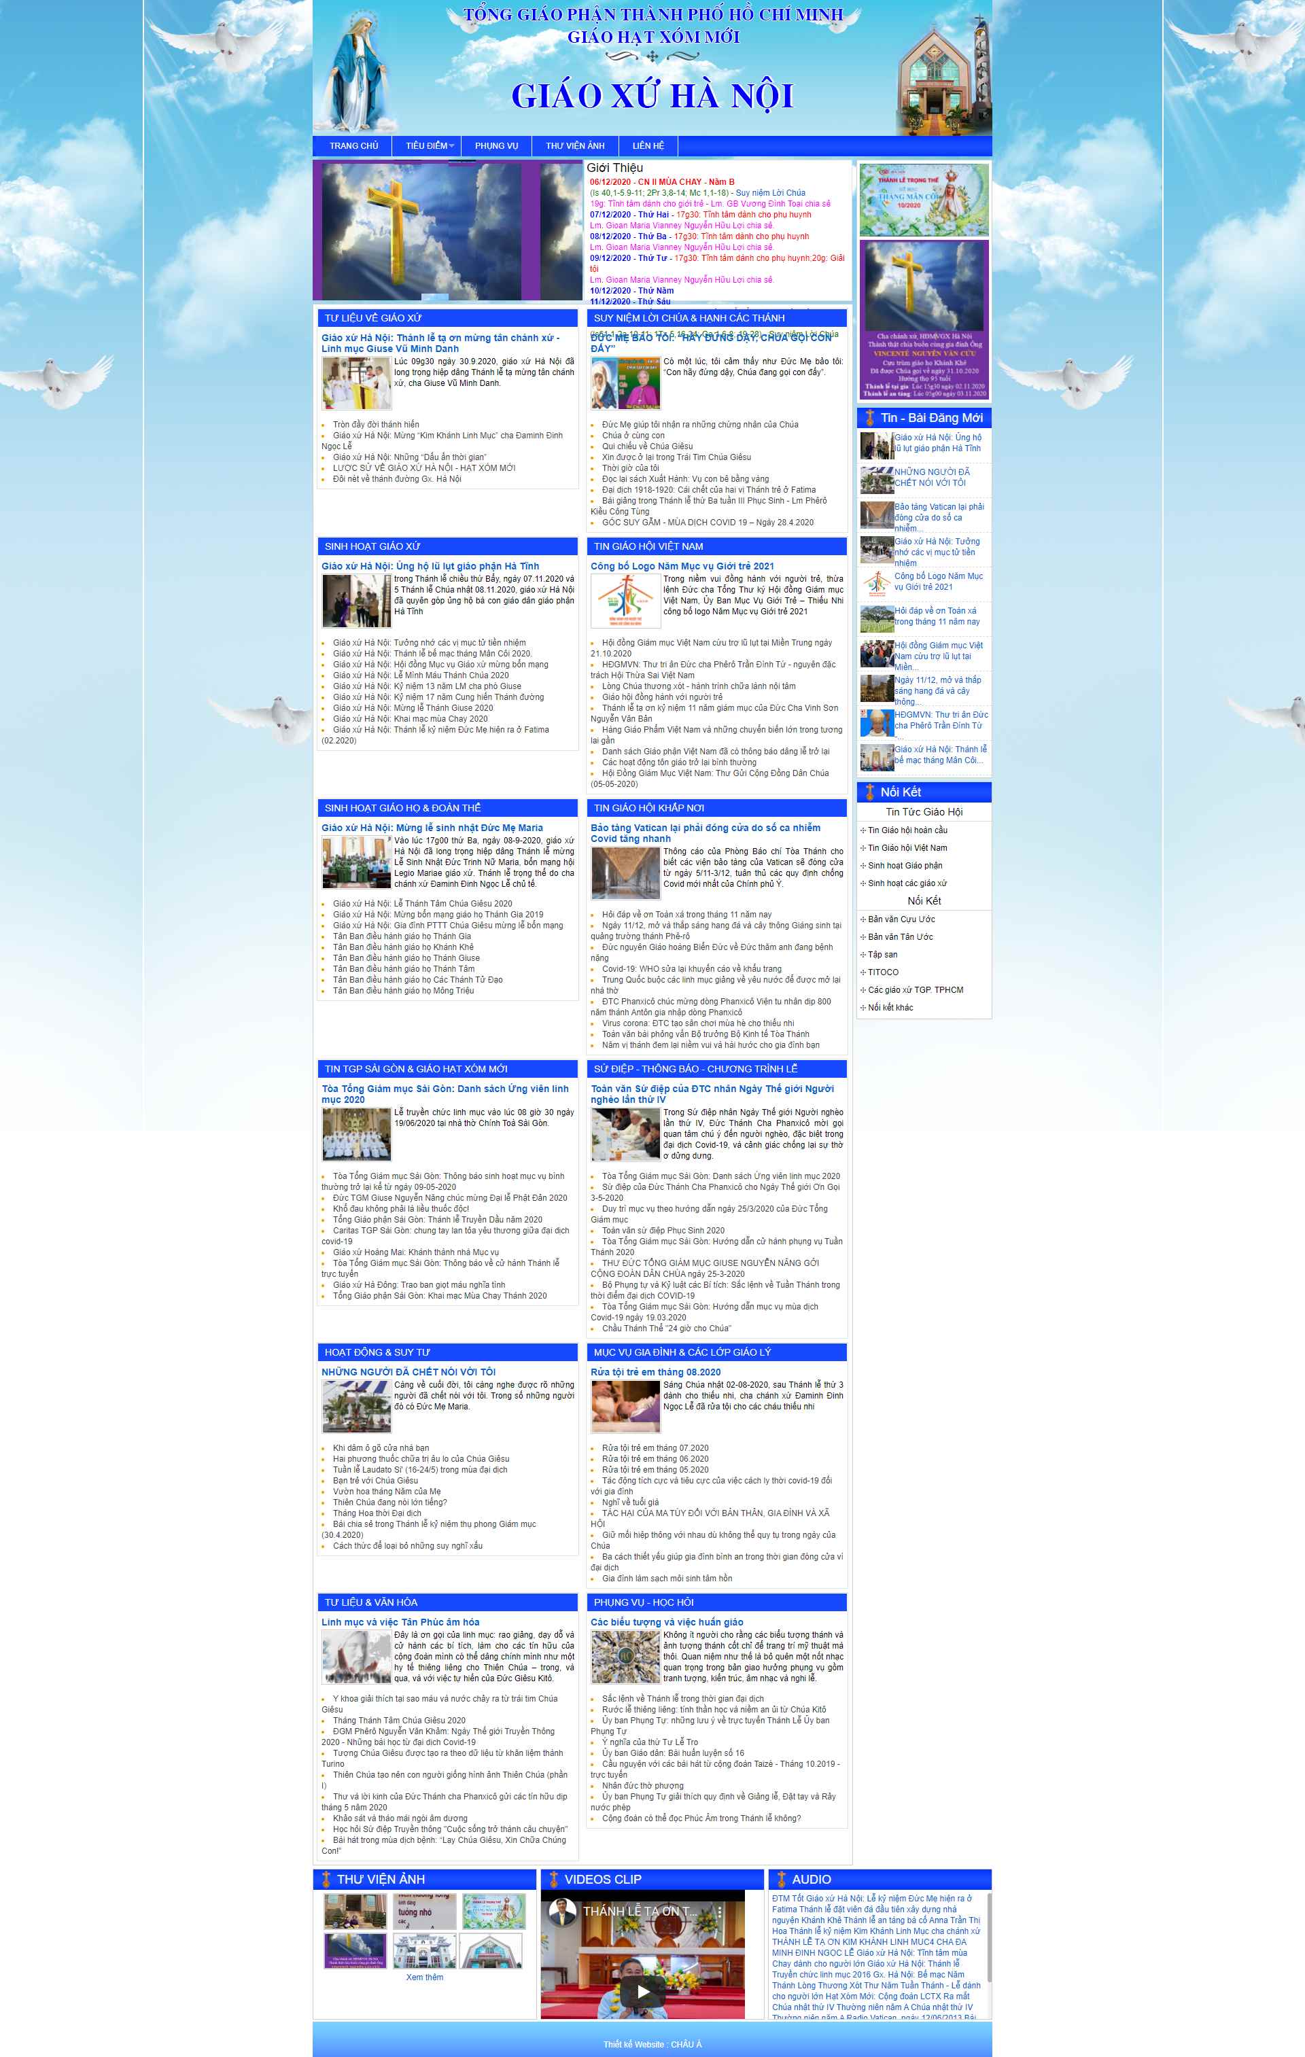This screenshot has width=1305, height=2057.
Task: Select PHỤNG VỤ in the navigation bar
Action: (498, 145)
